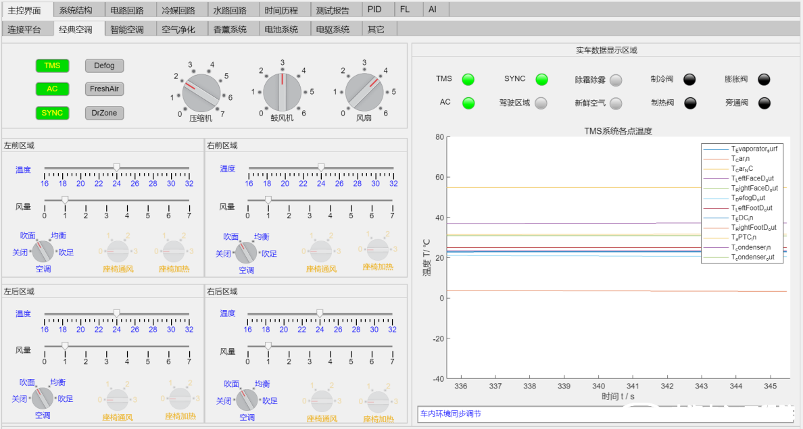Toggle the green TMS button off
Image resolution: width=803 pixels, height=429 pixels.
pyautogui.click(x=52, y=66)
